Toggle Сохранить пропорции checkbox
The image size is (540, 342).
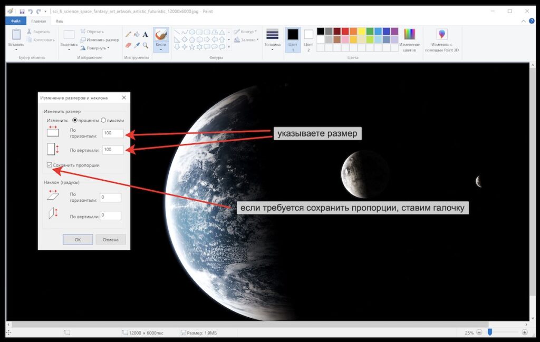[50, 165]
